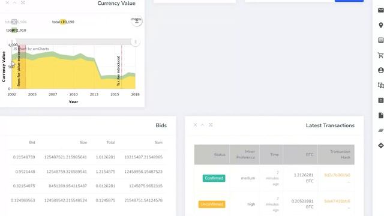The height and width of the screenshot is (216, 384).
Task: Open the grouped objects icon in the sidebar
Action: pyautogui.click(x=381, y=85)
